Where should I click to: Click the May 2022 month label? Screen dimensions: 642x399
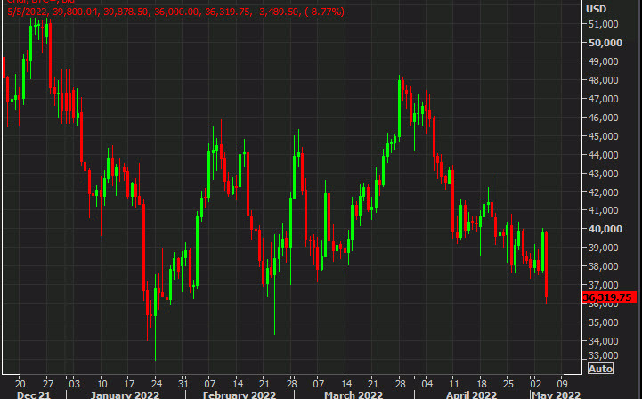point(556,393)
